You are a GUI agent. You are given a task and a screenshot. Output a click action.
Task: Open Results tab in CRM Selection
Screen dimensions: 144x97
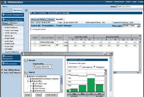(x=60, y=19)
